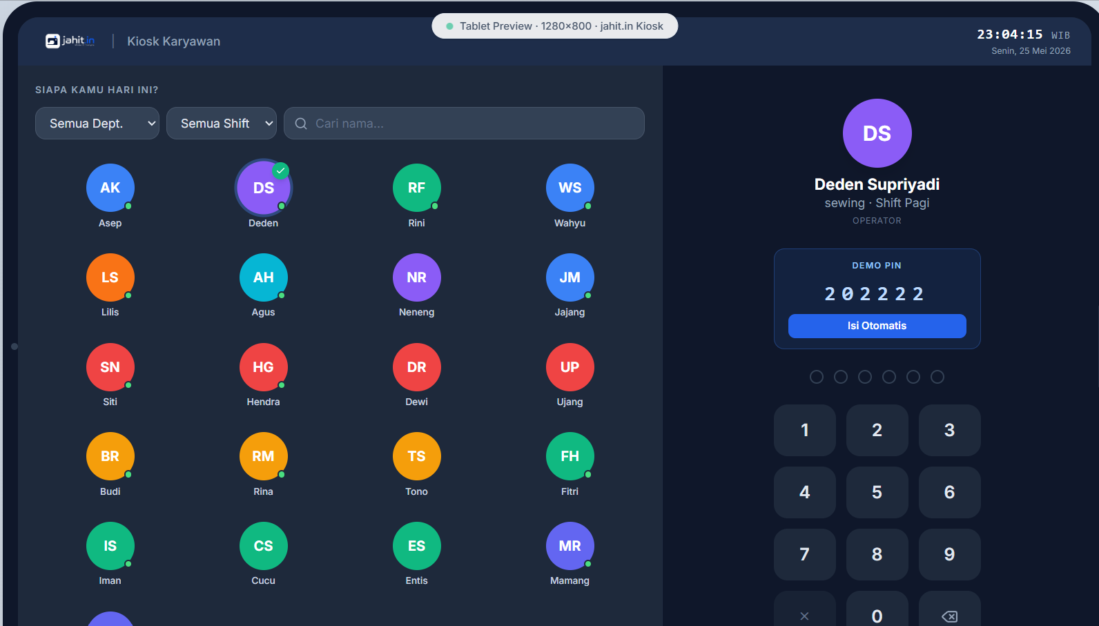Viewport: 1099px width, 626px height.
Task: Tap the backspace key on keypad
Action: [x=950, y=609]
